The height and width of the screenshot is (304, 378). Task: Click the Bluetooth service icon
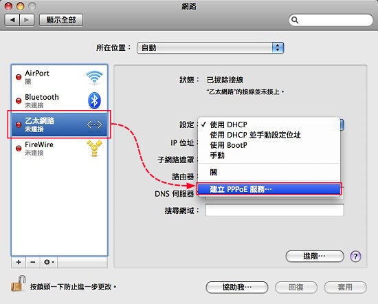coord(94,100)
